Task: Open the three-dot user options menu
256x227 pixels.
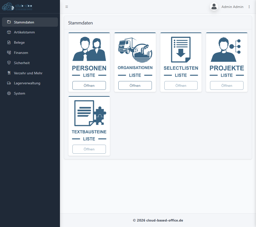Action: [x=249, y=7]
